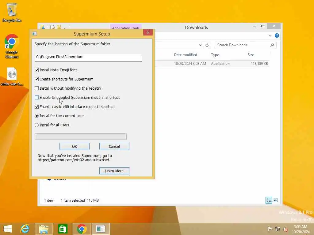Select Install for all users
Viewport: 314px width, 235px height.
37,125
